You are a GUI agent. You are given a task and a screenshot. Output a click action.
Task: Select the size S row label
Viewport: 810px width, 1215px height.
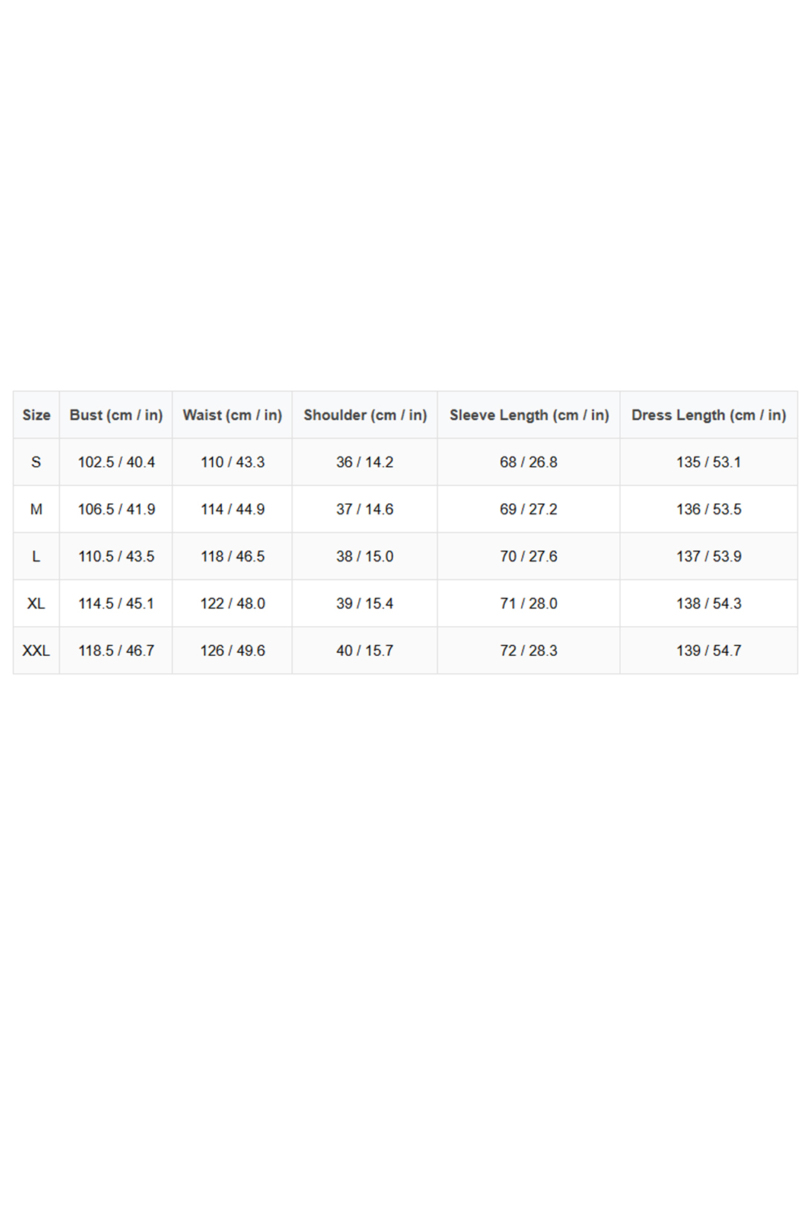36,462
